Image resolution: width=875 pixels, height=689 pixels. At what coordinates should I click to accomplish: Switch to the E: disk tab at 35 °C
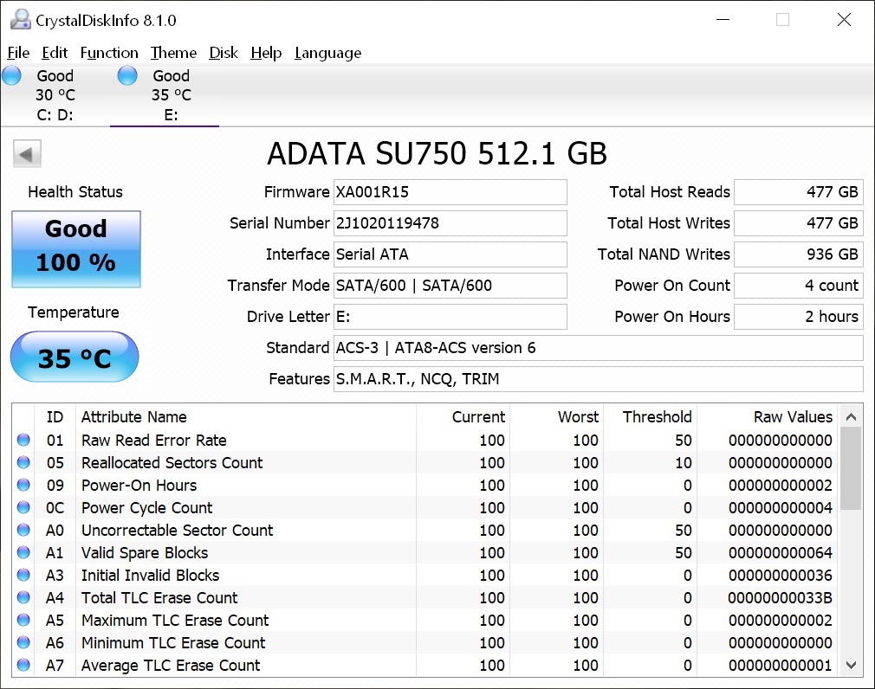170,95
